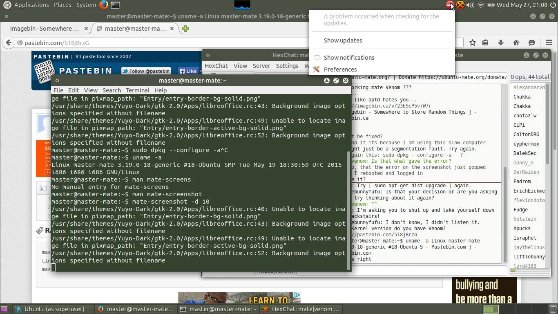Bookmark this page with the star icon

pos(473,43)
